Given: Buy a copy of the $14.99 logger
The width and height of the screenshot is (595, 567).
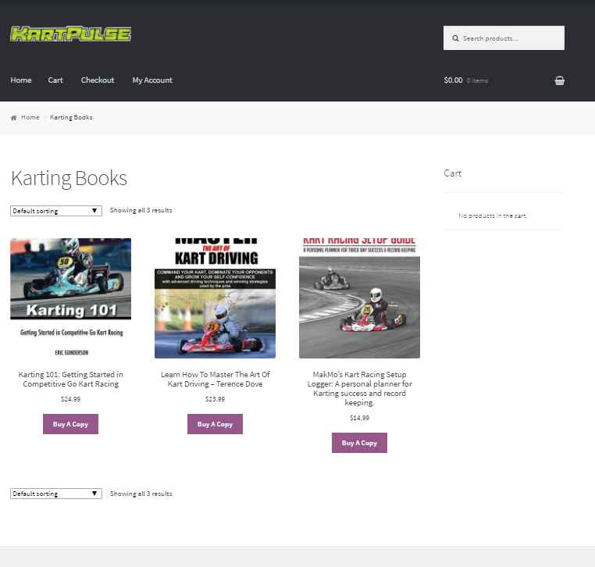Looking at the screenshot, I should [359, 443].
